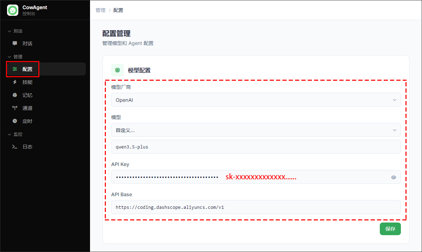The image size is (422, 252).
Task: Collapse the 管理 sidebar section
Action: (9, 57)
